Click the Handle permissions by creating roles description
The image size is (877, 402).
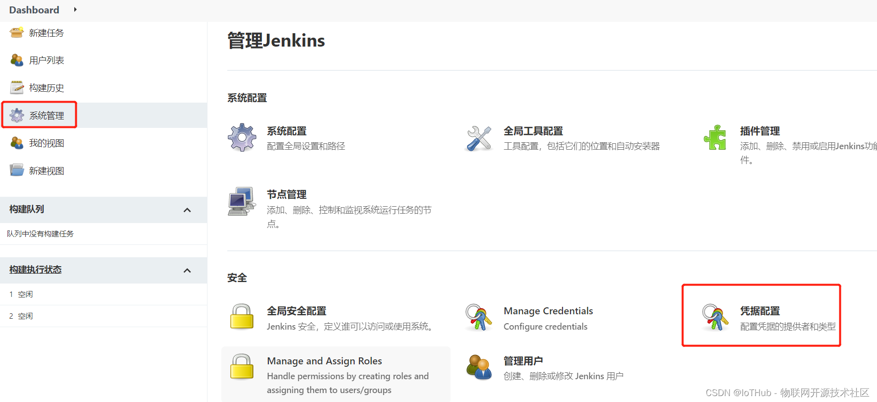click(x=348, y=383)
